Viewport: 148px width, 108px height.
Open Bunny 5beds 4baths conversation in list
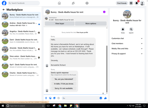21,16
